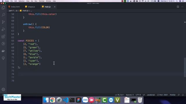186x104 pixels.
Task: Open Google Chrome from the dock
Action: (x=52, y=100)
